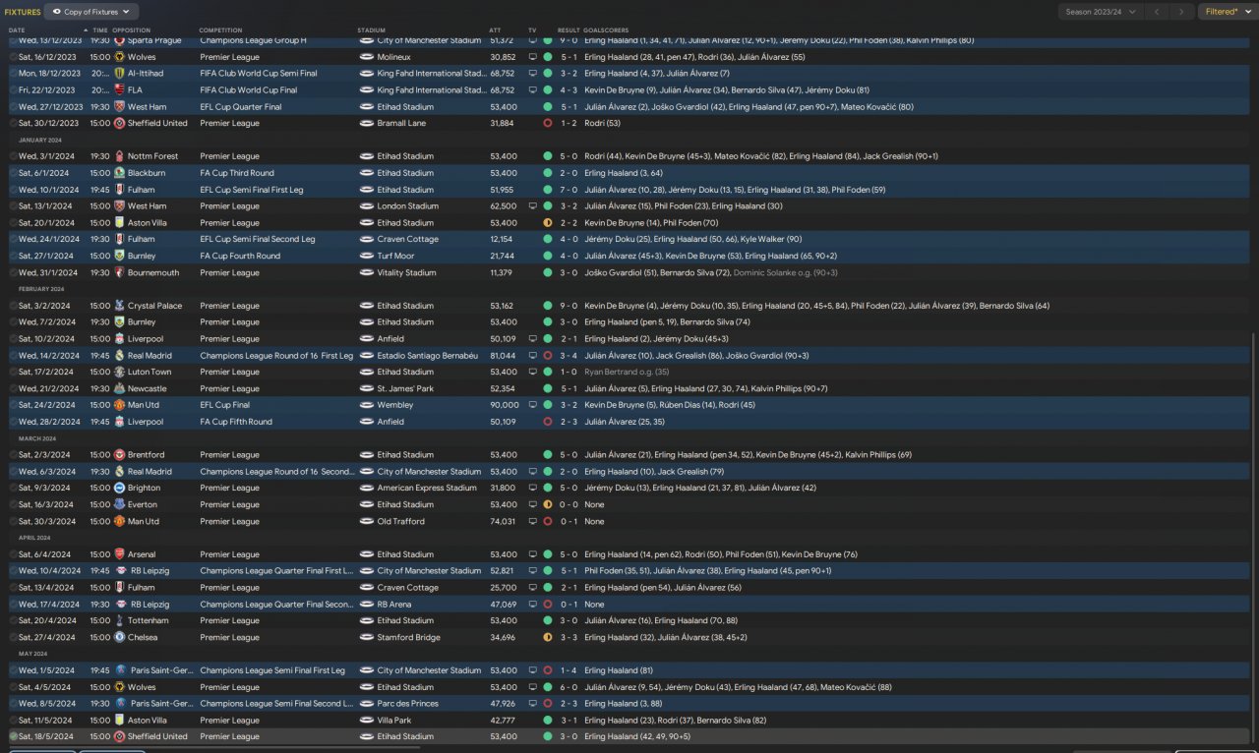Sort by the Stadium column header
The width and height of the screenshot is (1259, 753).
click(x=372, y=30)
